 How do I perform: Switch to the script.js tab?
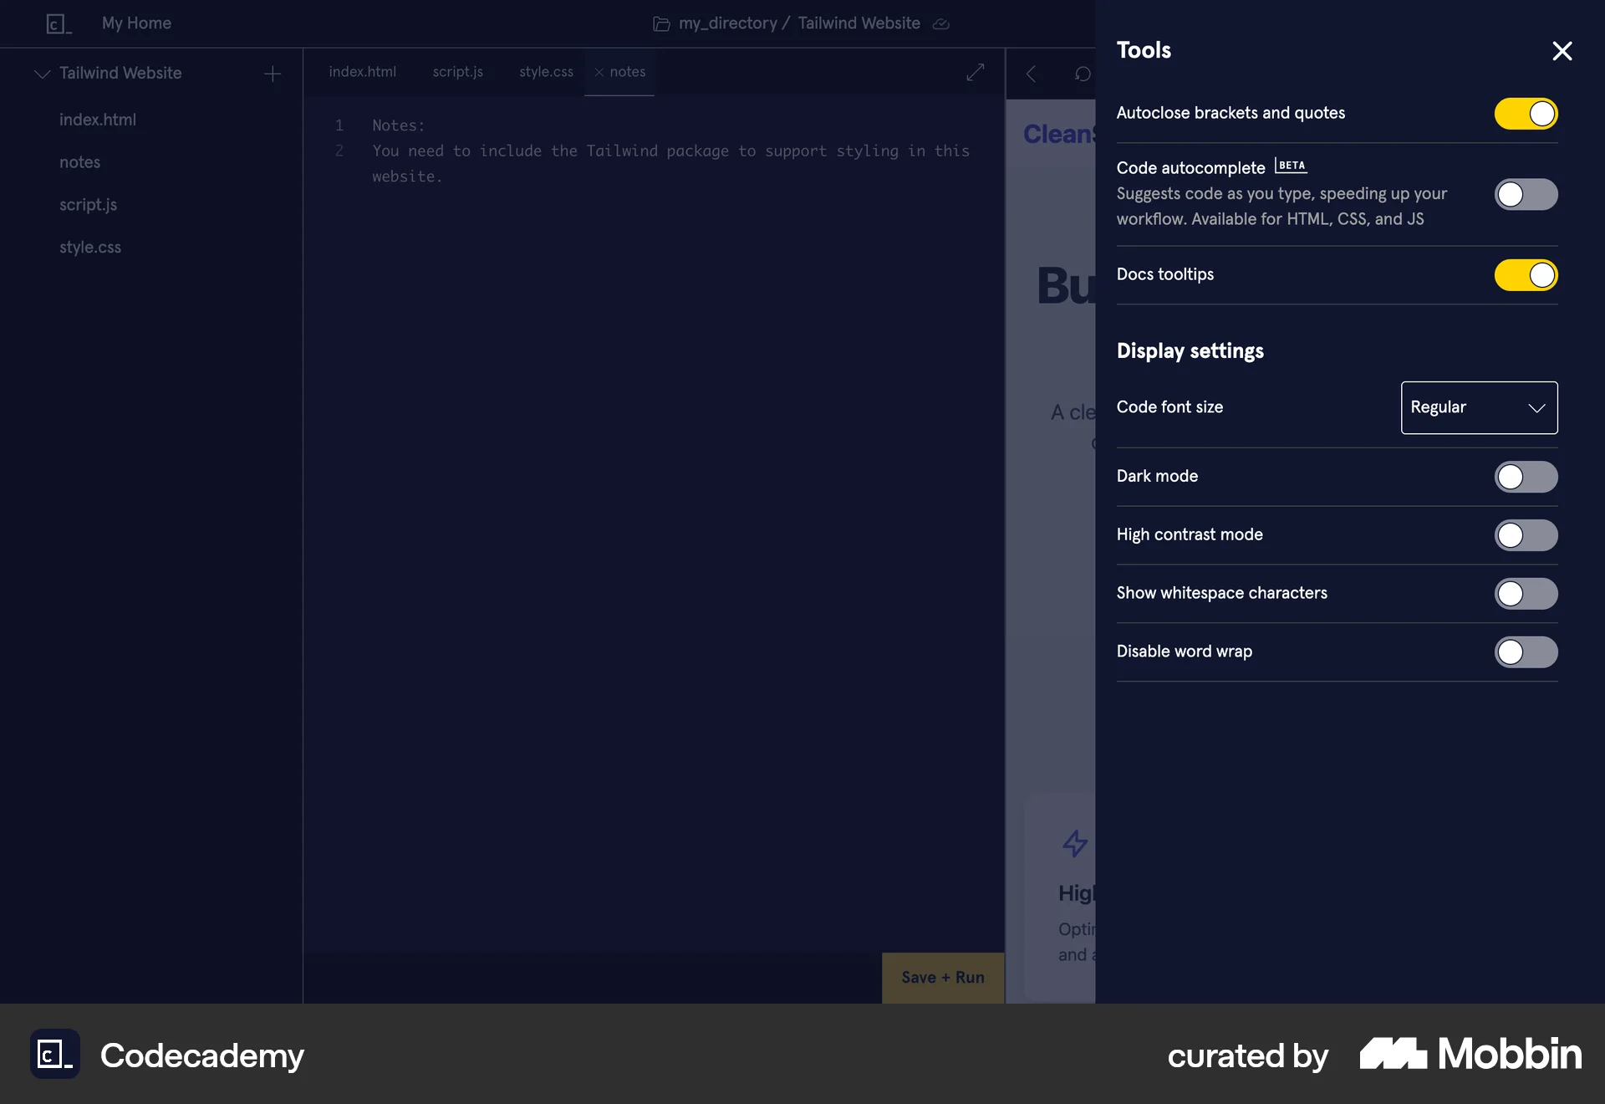tap(457, 72)
